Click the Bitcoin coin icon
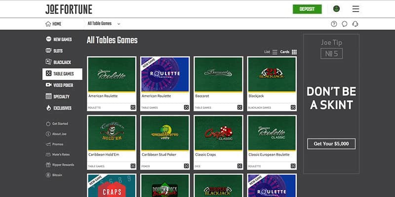395x197 pixels. [x=48, y=175]
